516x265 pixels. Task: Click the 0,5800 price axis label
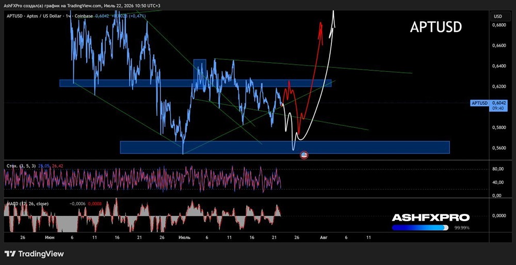[499, 127]
